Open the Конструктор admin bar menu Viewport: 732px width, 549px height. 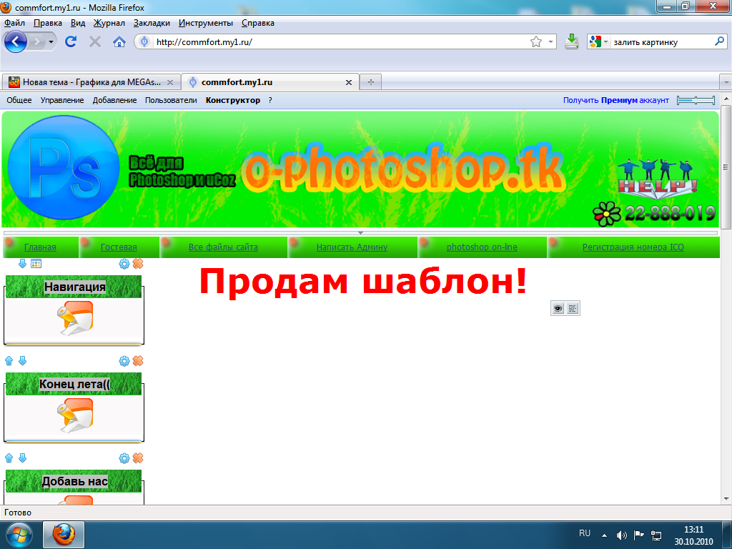233,100
